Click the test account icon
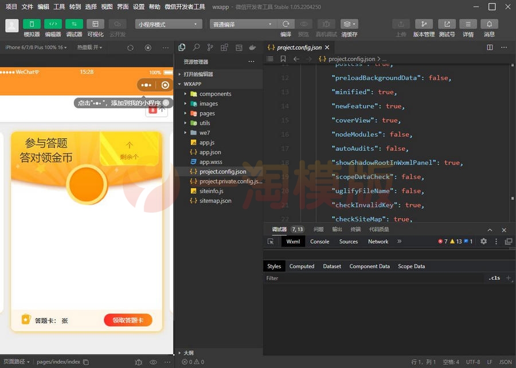The image size is (516, 368). [447, 24]
